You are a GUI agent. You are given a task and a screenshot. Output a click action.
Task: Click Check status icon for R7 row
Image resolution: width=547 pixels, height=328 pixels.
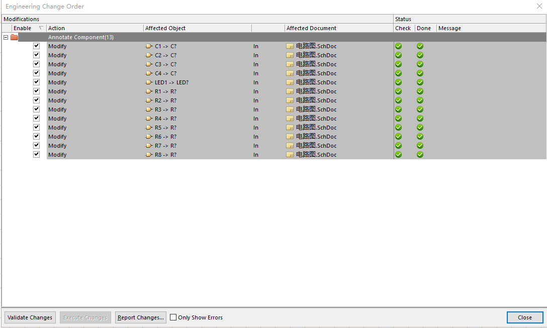[398, 146]
